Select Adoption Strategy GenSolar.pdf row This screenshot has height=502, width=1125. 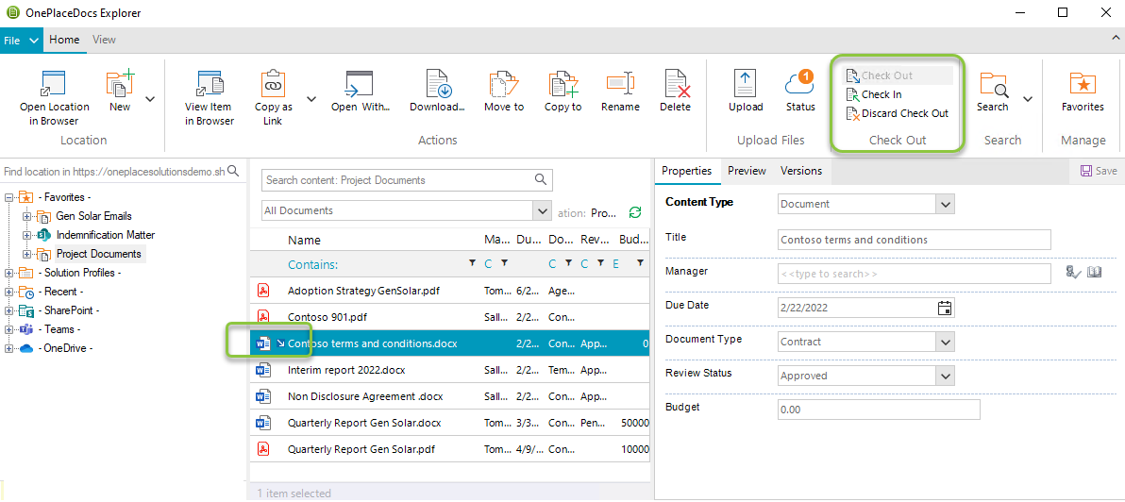pyautogui.click(x=450, y=292)
